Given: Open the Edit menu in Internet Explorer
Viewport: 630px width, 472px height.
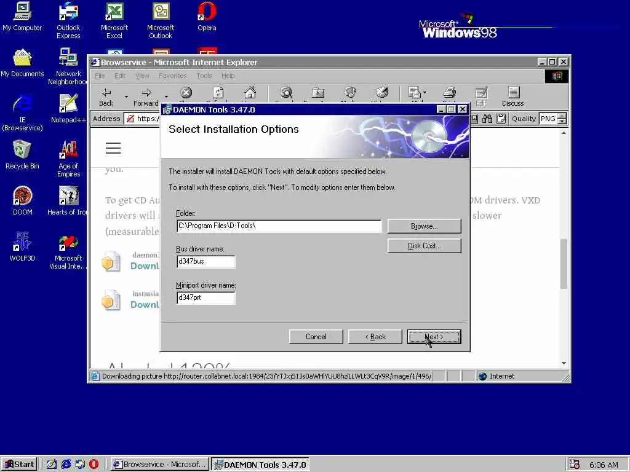Looking at the screenshot, I should click(120, 76).
